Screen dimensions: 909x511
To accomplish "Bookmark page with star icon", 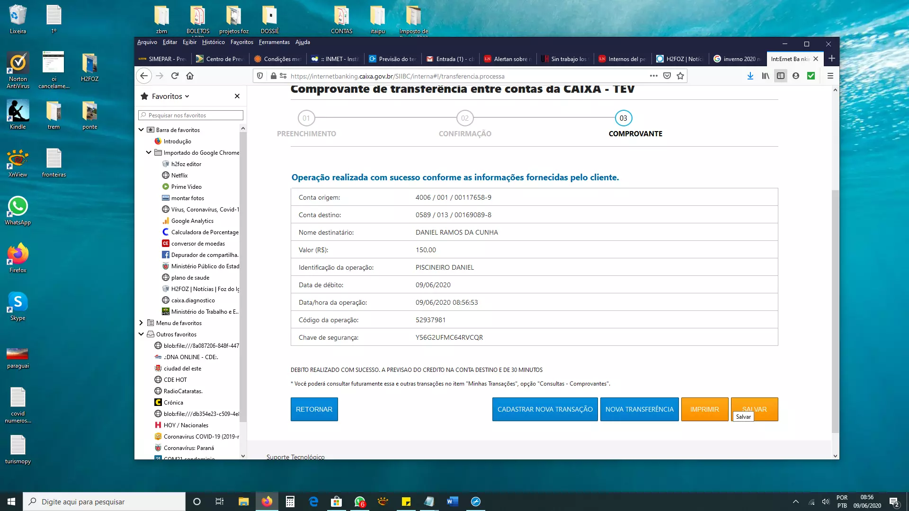I will 680,76.
